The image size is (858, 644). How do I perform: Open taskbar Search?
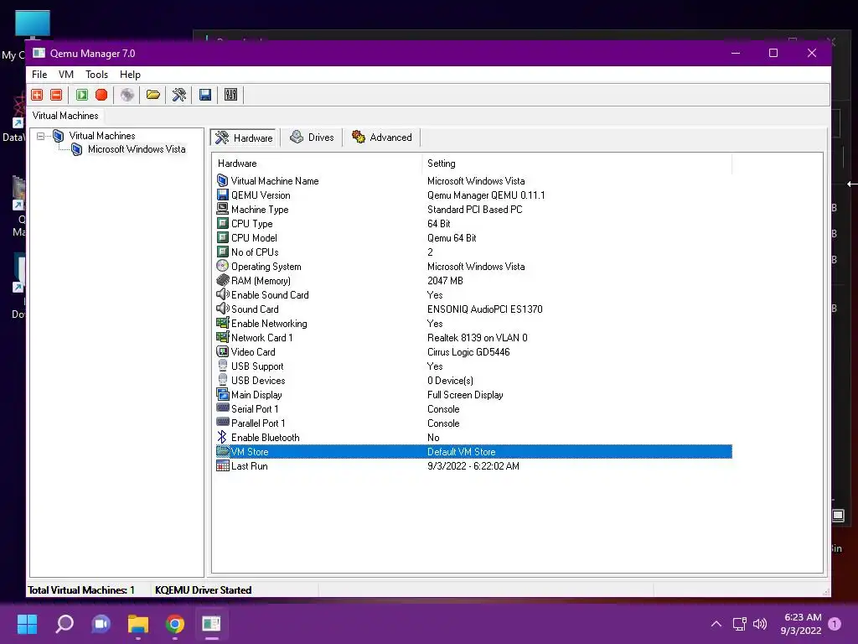tap(65, 624)
